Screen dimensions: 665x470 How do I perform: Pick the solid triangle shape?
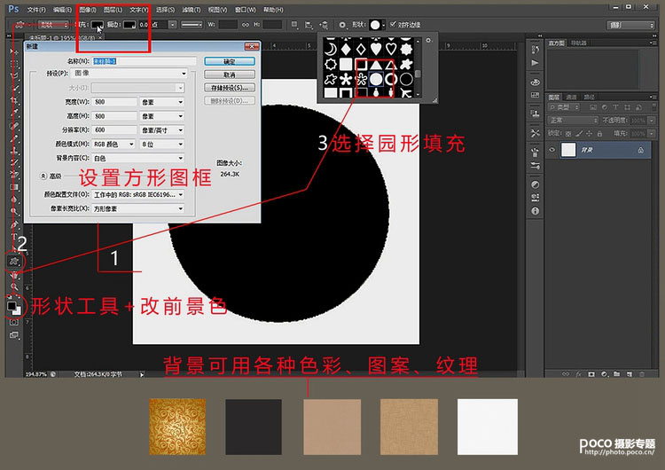point(376,65)
